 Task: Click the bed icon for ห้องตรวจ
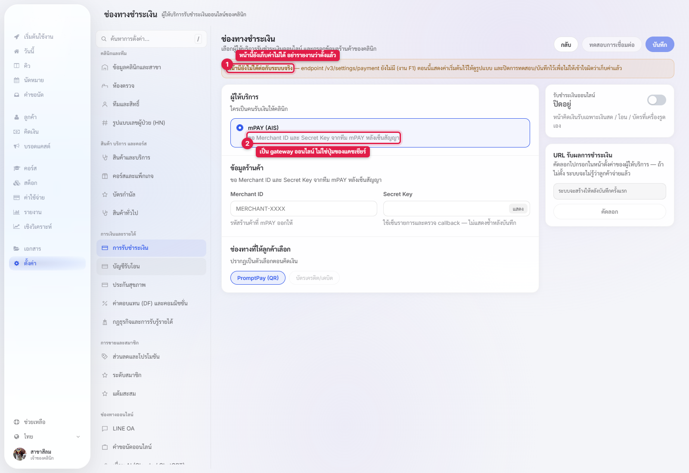tap(105, 86)
